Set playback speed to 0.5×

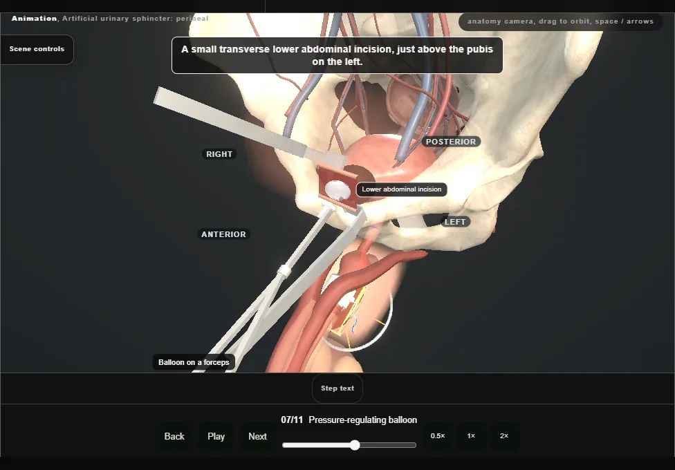pos(438,436)
